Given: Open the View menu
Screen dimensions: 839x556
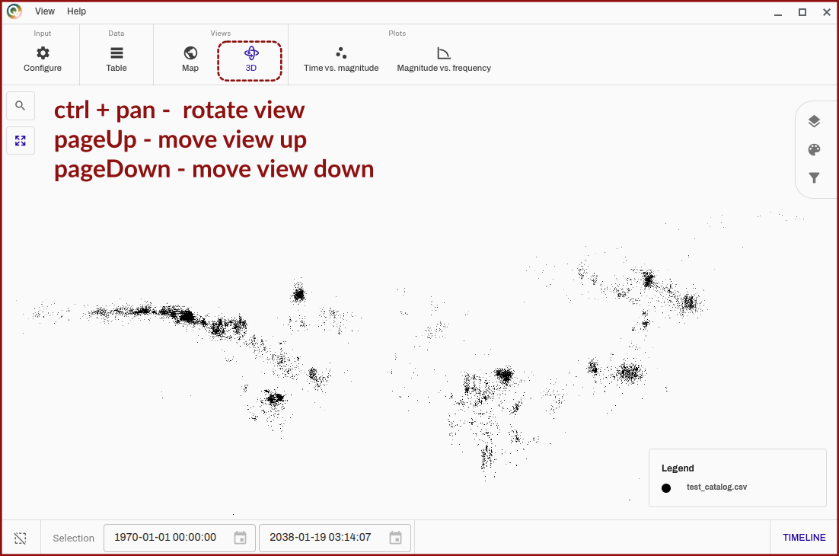Looking at the screenshot, I should click(x=45, y=11).
